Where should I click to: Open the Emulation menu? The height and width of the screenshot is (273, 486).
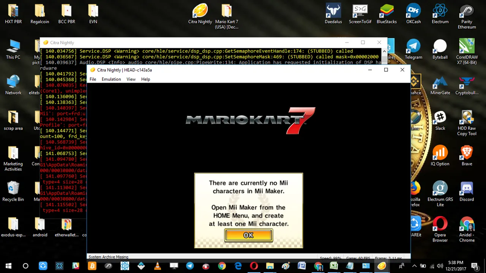click(x=111, y=79)
